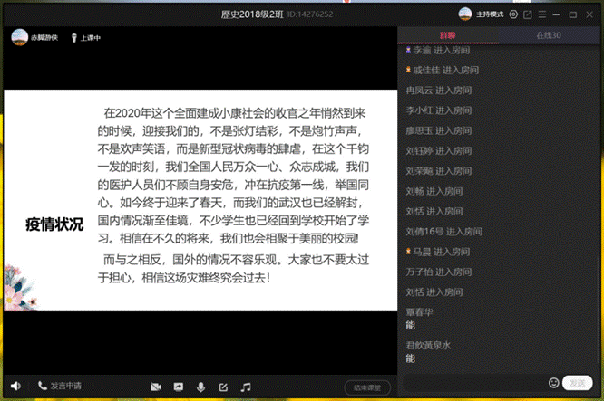Open the emoji picker in chat
This screenshot has width=604, height=401.
[x=554, y=382]
